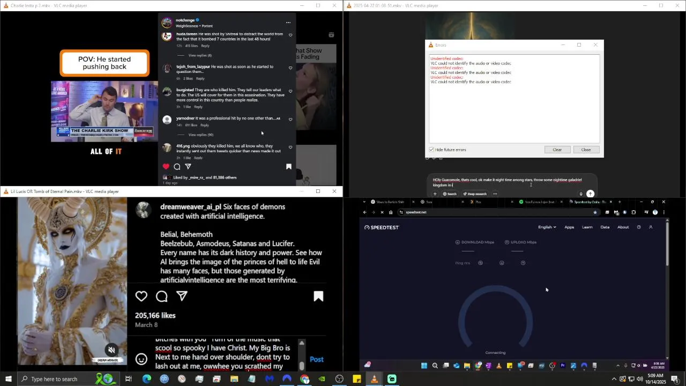Click the heart icon in the dreamweaver_ai_pl post
Screen dimensions: 686x386
tap(141, 296)
